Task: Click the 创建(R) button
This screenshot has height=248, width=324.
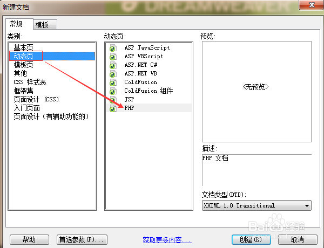Action: [251, 239]
